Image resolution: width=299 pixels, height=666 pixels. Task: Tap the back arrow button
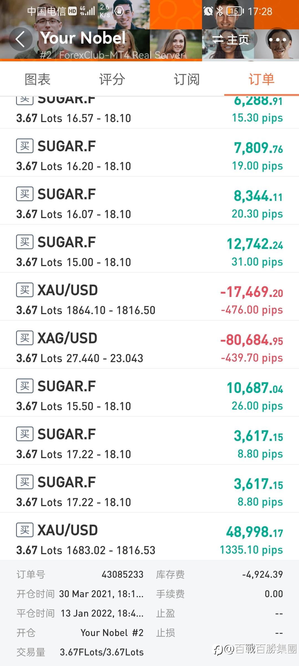20,39
